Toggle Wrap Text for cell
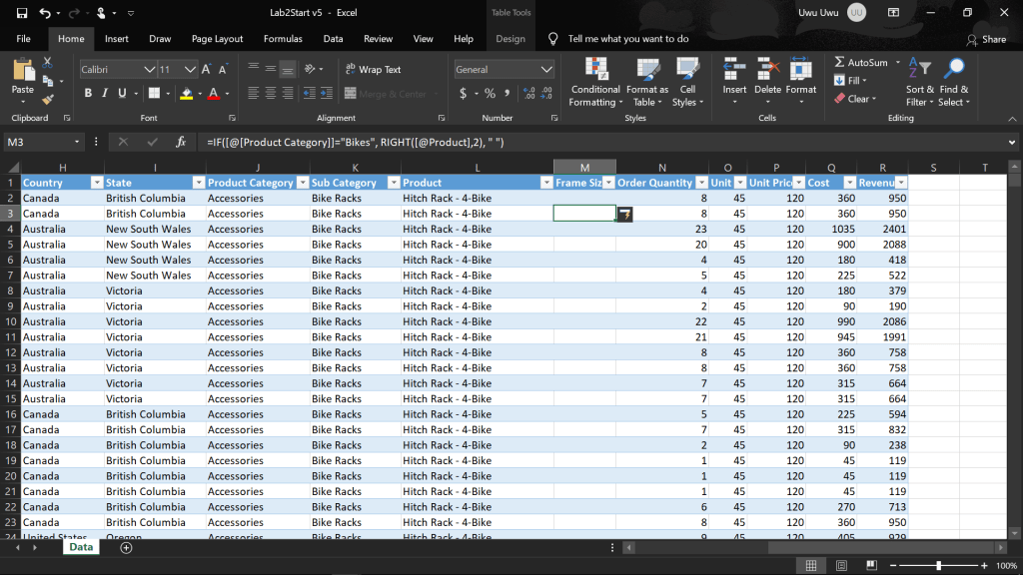This screenshot has width=1023, height=575. point(372,70)
